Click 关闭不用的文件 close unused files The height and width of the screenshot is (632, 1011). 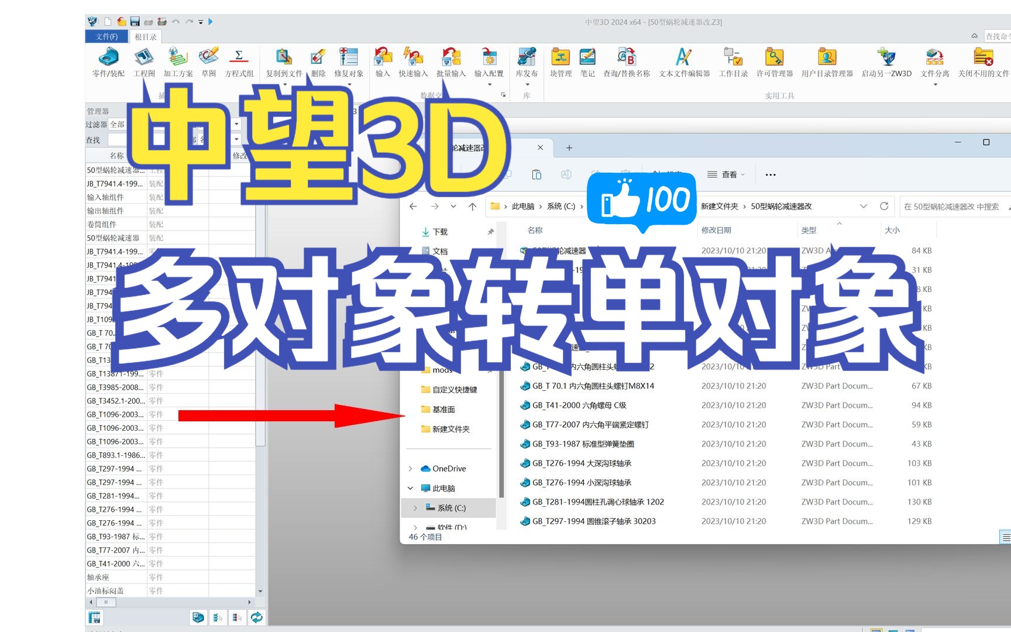pyautogui.click(x=984, y=62)
